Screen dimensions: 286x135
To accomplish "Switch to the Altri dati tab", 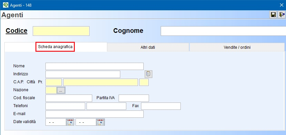I will click(148, 47).
